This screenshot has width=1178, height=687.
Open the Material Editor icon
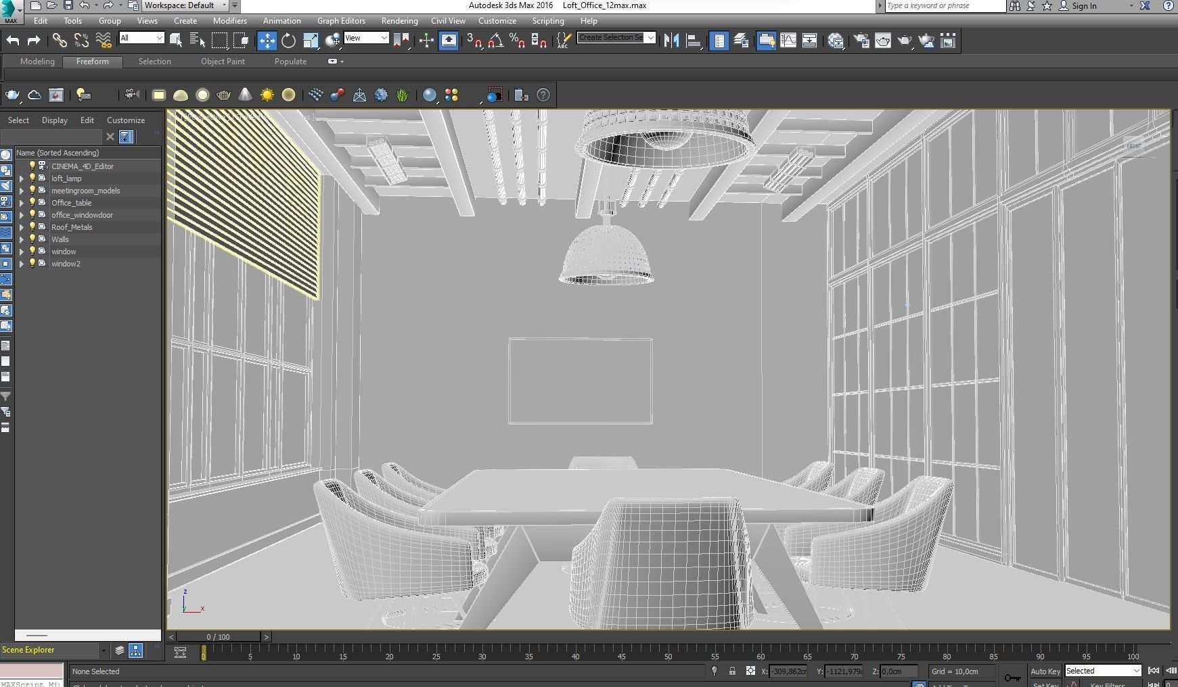(x=836, y=41)
